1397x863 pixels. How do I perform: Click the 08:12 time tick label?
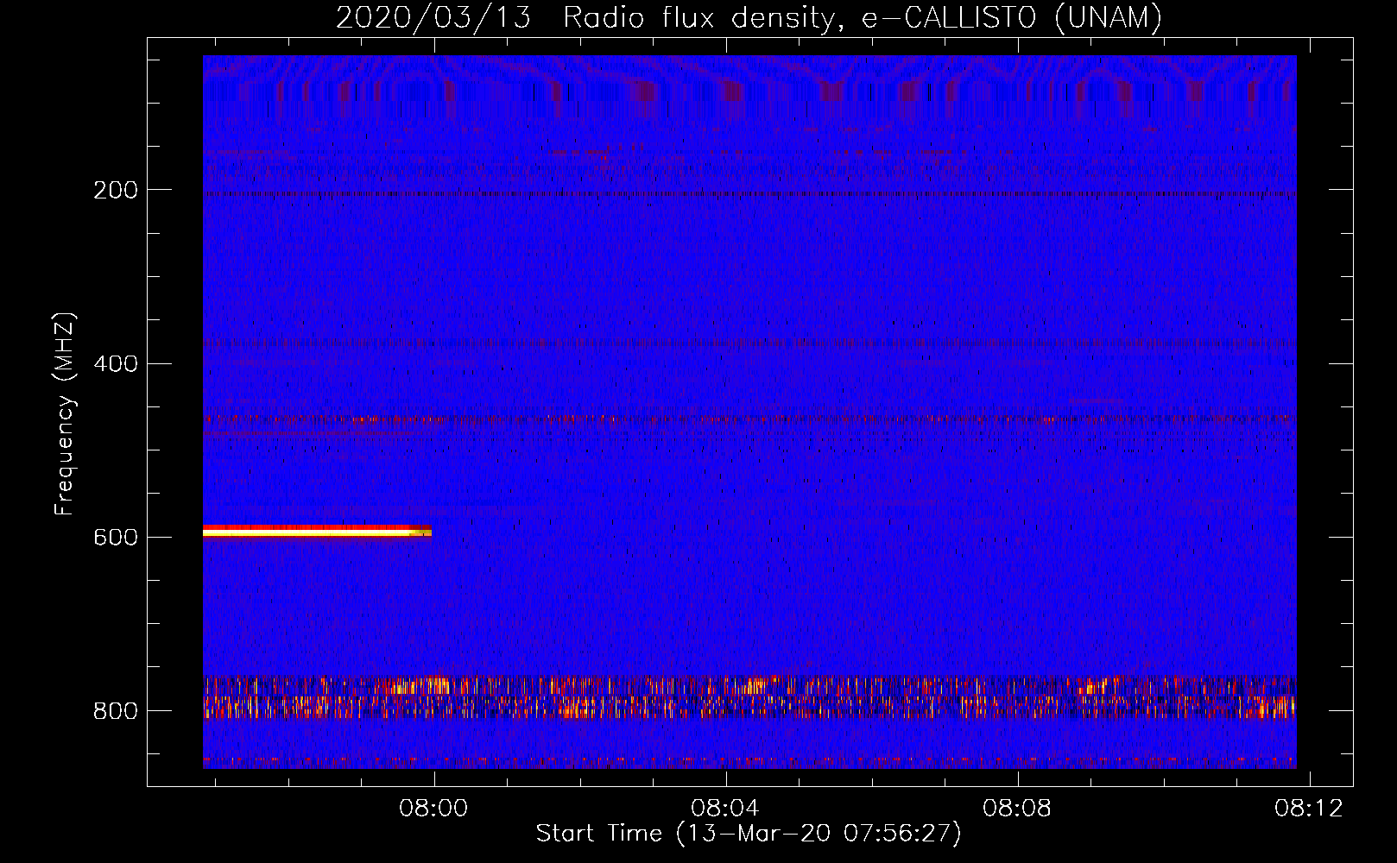[1310, 808]
